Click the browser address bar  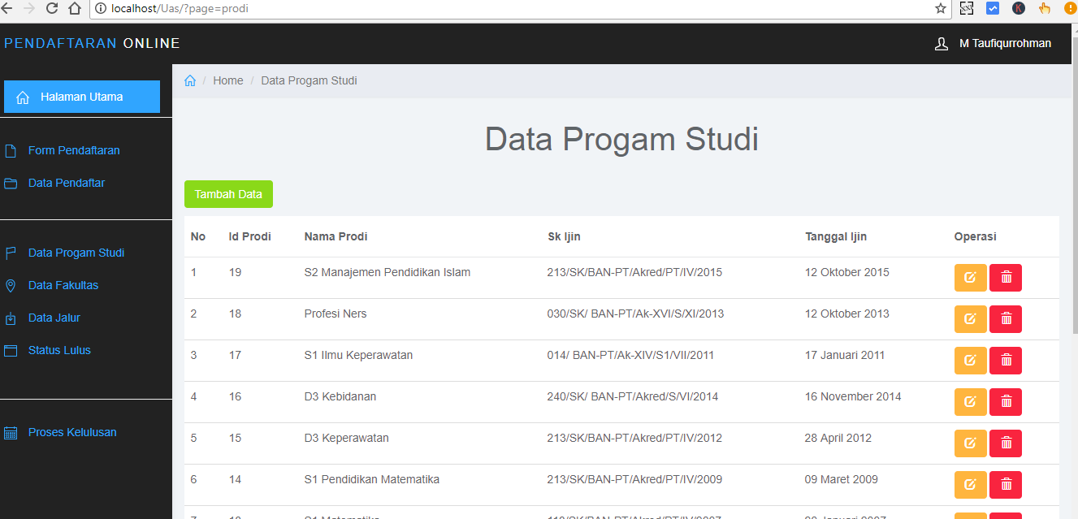point(520,9)
